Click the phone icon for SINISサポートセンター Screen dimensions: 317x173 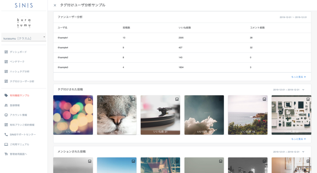click(6, 134)
